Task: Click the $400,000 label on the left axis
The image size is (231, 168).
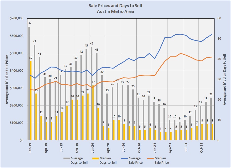Action: pyautogui.click(x=16, y=71)
